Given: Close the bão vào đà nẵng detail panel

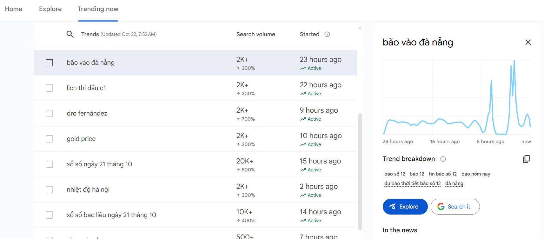Looking at the screenshot, I should (528, 42).
